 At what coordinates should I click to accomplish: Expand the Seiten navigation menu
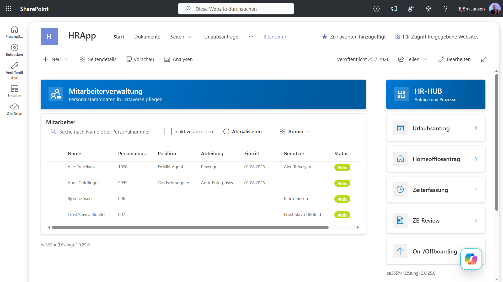point(190,37)
